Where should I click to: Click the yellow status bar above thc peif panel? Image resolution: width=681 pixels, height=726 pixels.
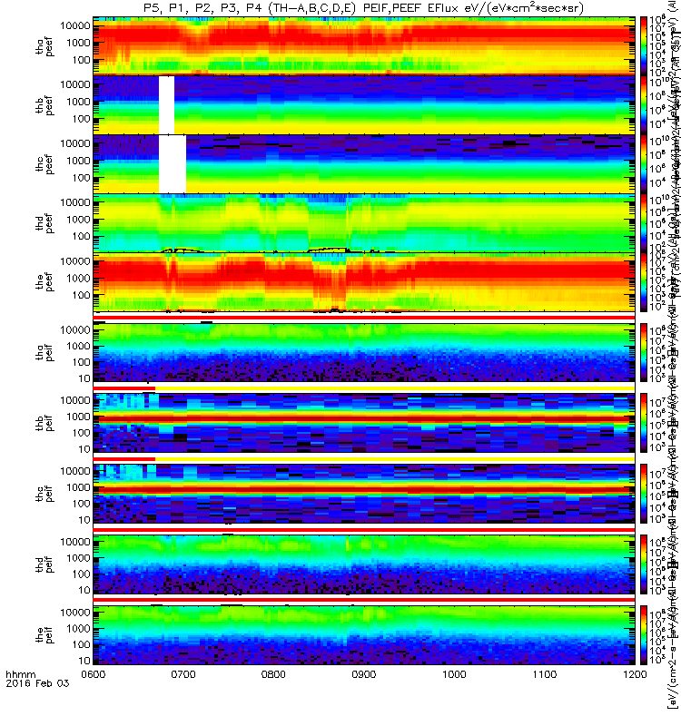tap(395, 459)
